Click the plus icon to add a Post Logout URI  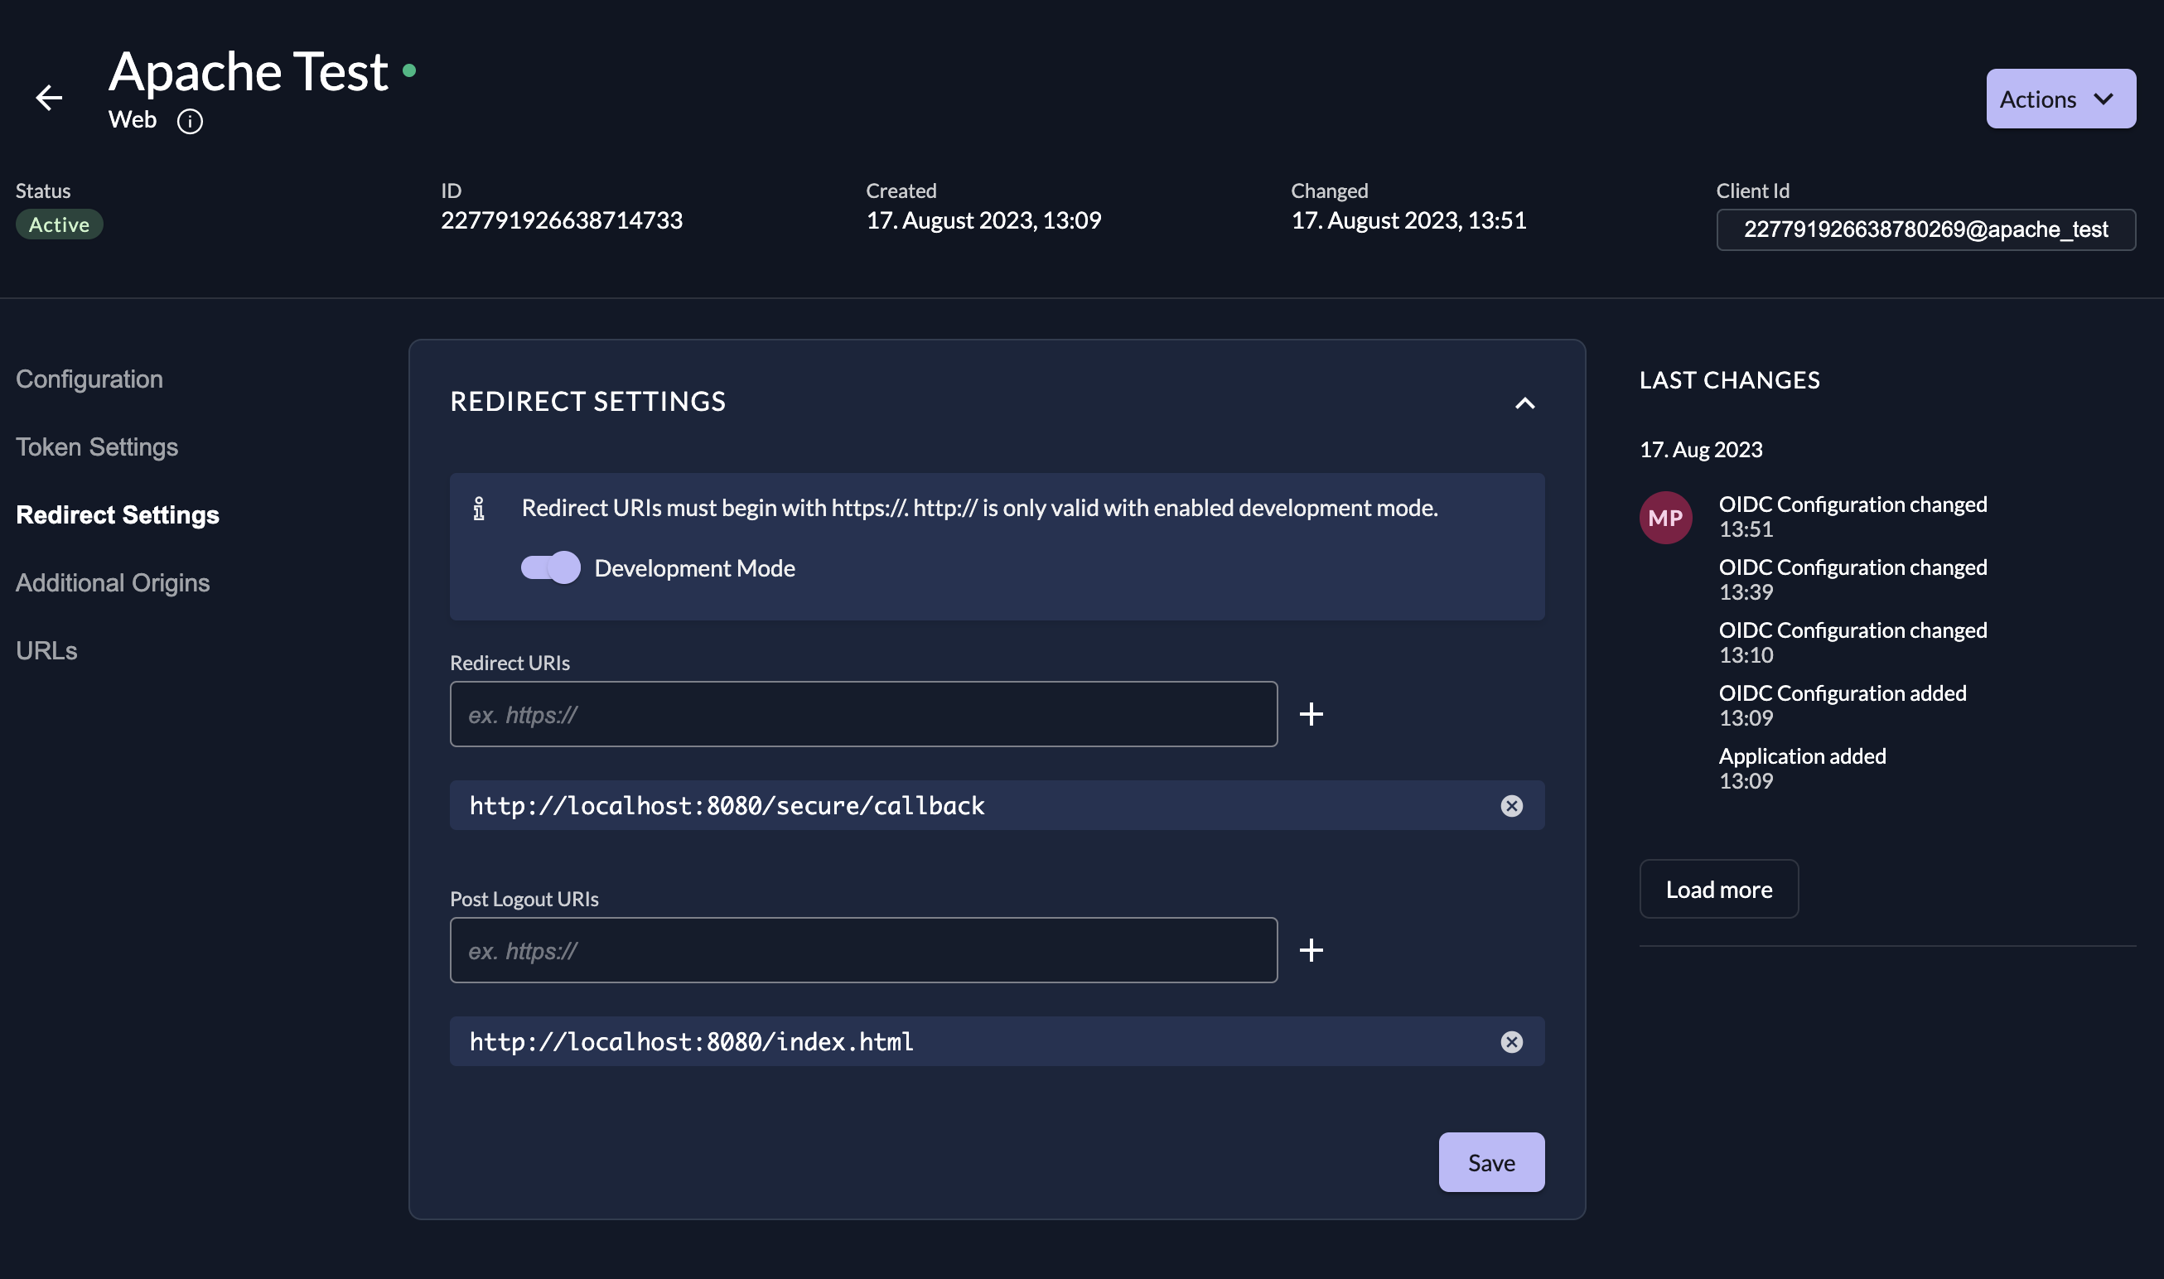[1311, 950]
